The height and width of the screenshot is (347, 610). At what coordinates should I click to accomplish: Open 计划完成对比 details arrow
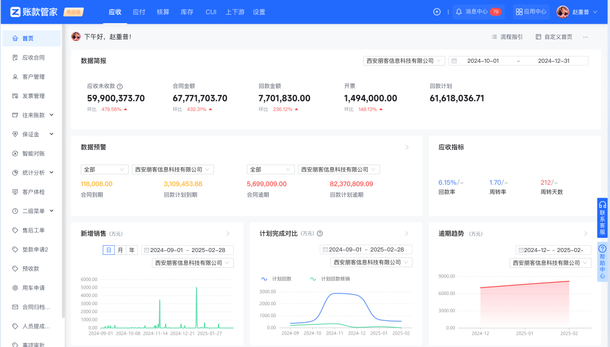[407, 233]
